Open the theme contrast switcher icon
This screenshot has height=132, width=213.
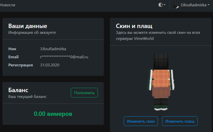point(160,5)
